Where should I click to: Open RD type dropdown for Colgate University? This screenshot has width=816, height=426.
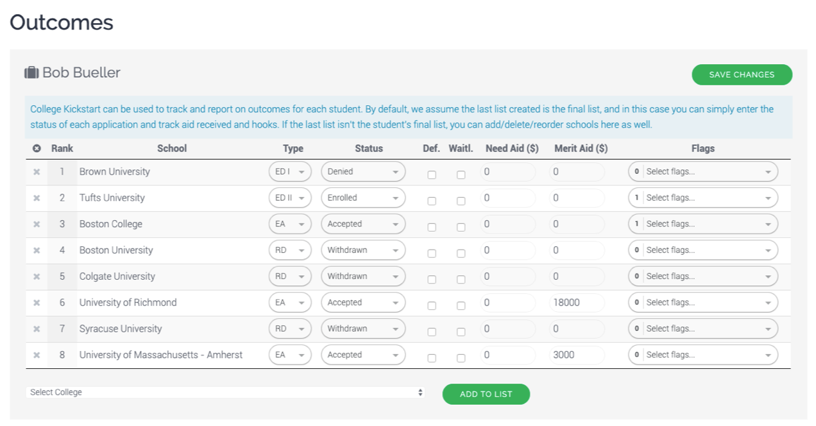point(290,277)
